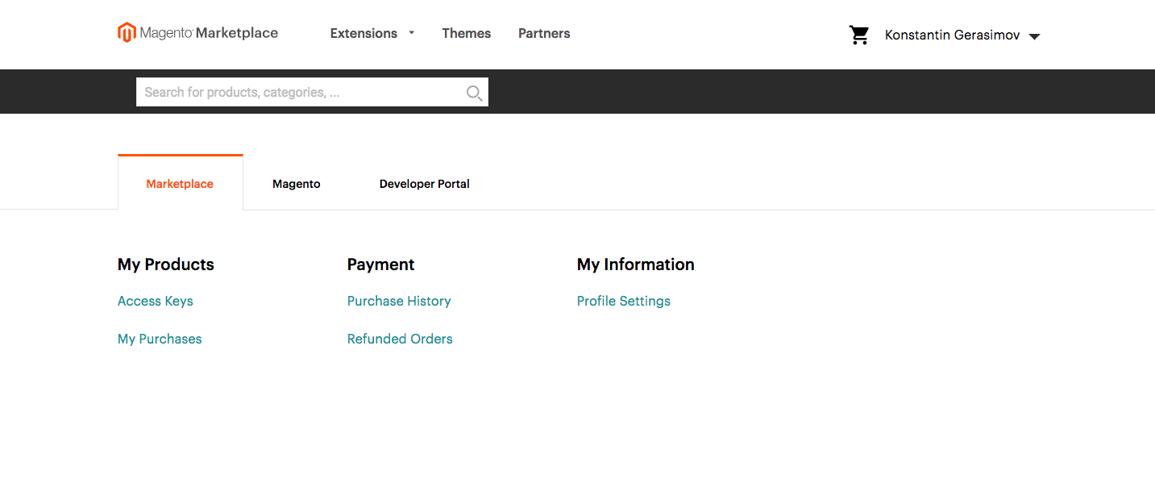Click the Konstantin Gerasimov account name
Viewport: 1155px width, 479px height.
[952, 35]
